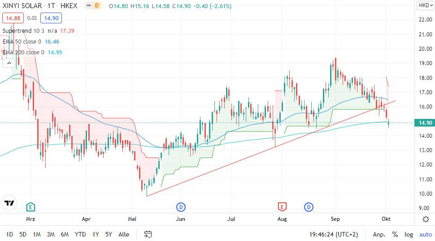
Task: Select the YTD time range
Action: pos(80,234)
